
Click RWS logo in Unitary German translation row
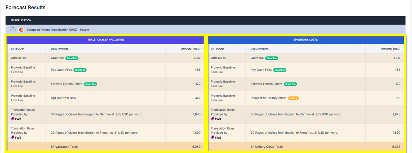(216, 119)
